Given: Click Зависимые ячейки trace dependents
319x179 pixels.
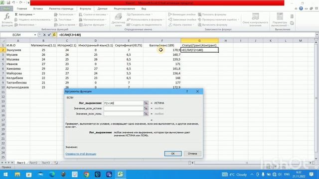Looking at the screenshot, I should 182,20.
